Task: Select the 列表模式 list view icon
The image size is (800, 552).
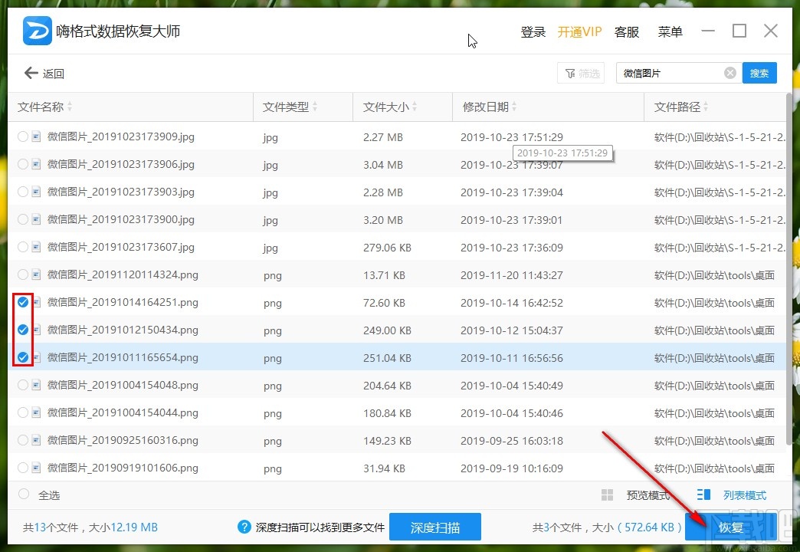Action: coord(702,495)
